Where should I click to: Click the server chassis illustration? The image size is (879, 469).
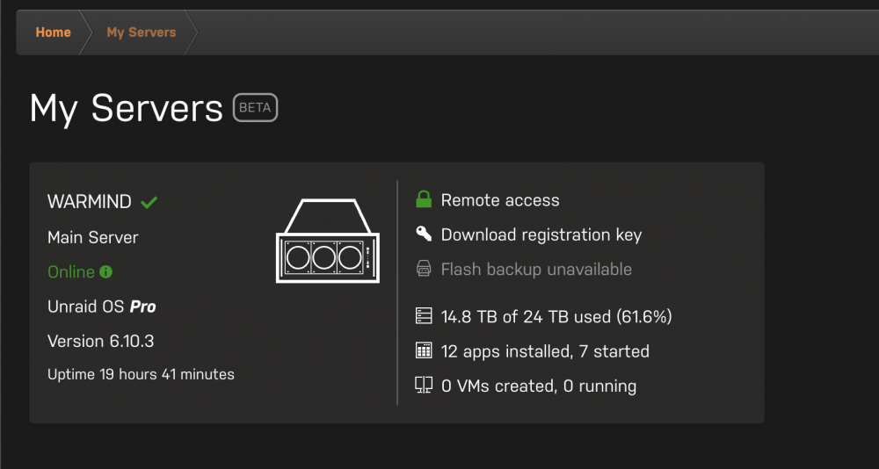coord(328,241)
